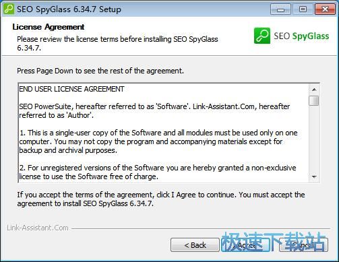Click the license scrollbar thumb
This screenshot has width=339, height=262.
point(314,100)
